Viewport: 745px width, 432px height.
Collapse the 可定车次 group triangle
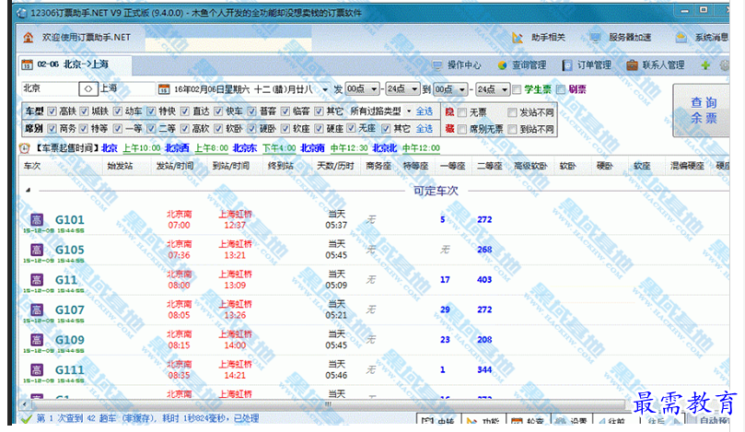(28, 190)
